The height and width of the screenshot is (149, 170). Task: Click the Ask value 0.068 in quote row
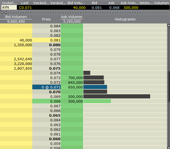click(x=114, y=7)
